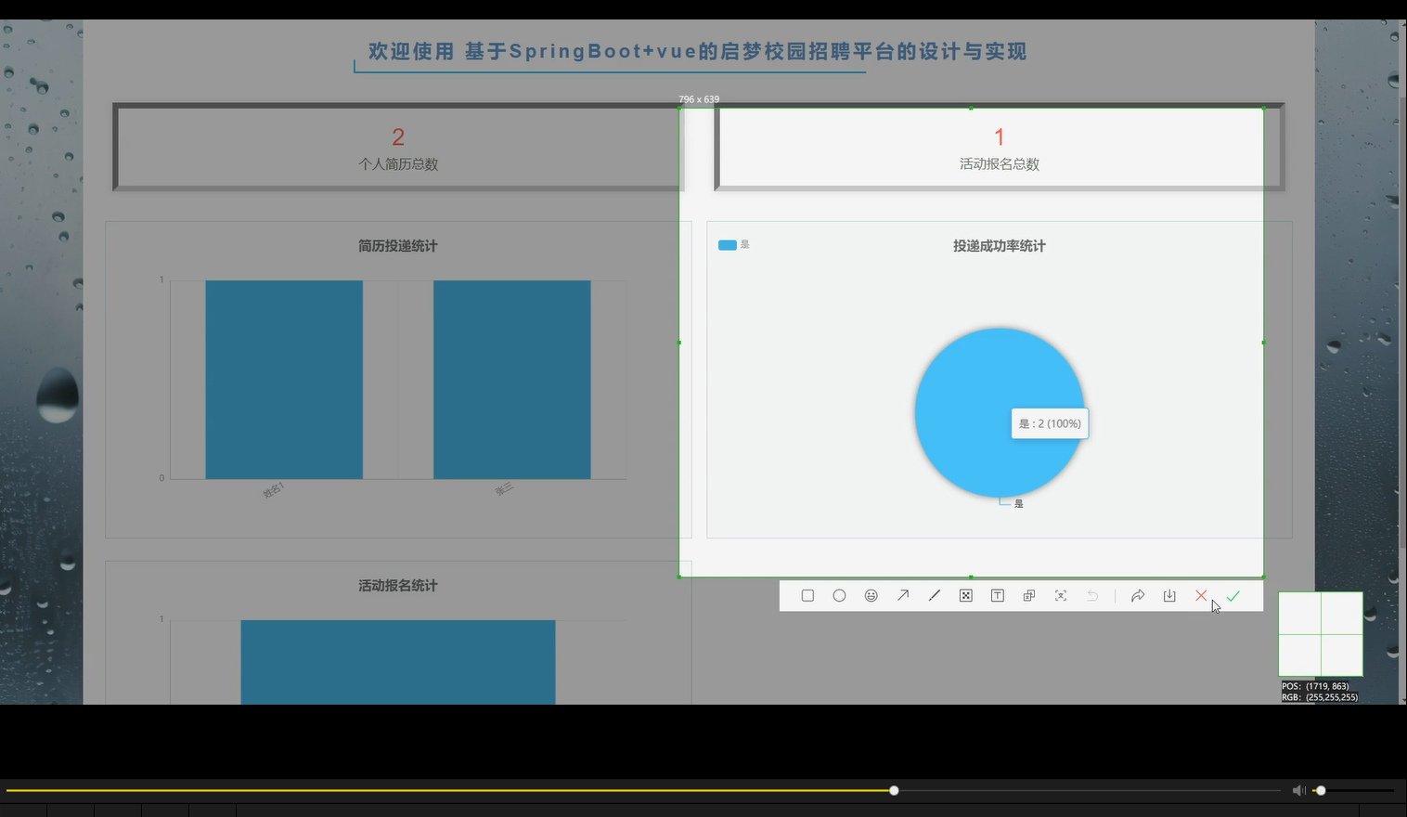Click the 活动报名总数 stat card
The width and height of the screenshot is (1407, 817).
coord(1000,148)
